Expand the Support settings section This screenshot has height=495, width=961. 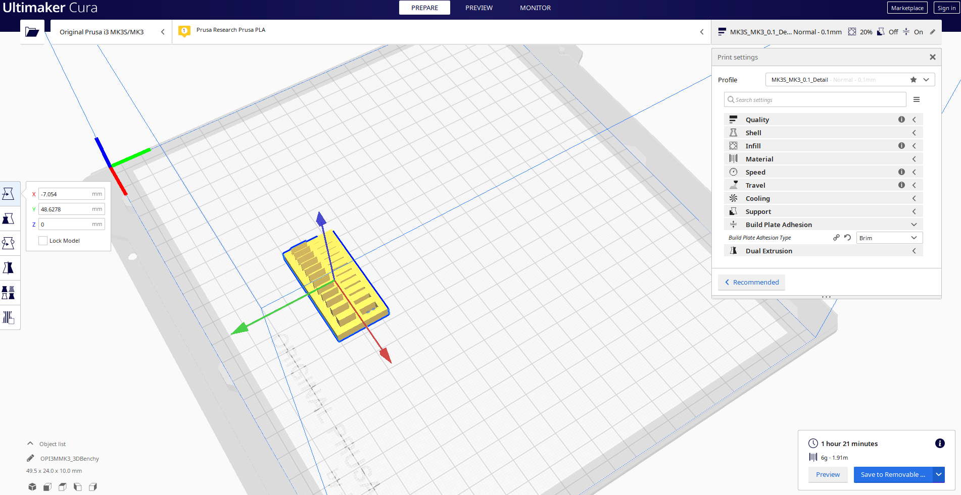[x=824, y=211]
